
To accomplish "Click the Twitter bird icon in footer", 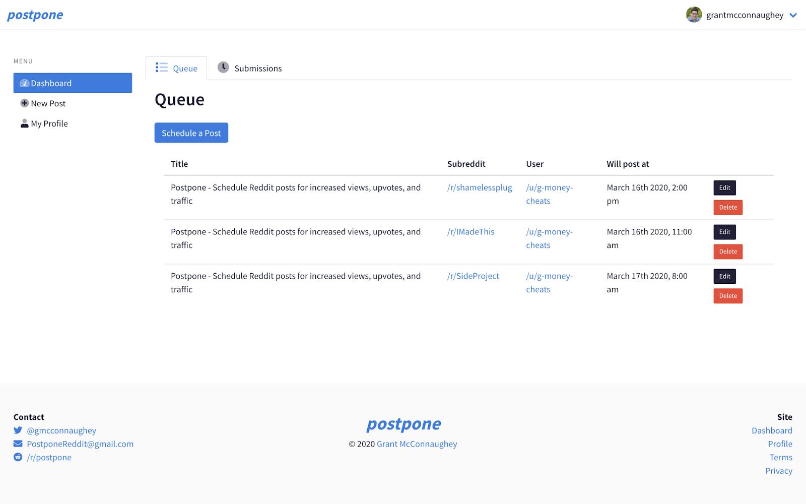I will coord(18,430).
